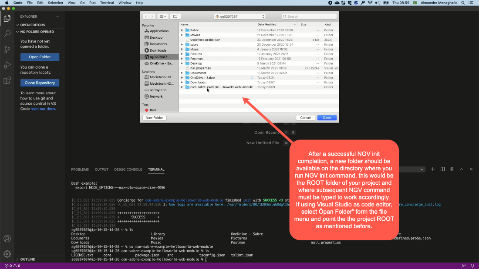
Task: Change the file dialog view mode
Action: (x=162, y=17)
